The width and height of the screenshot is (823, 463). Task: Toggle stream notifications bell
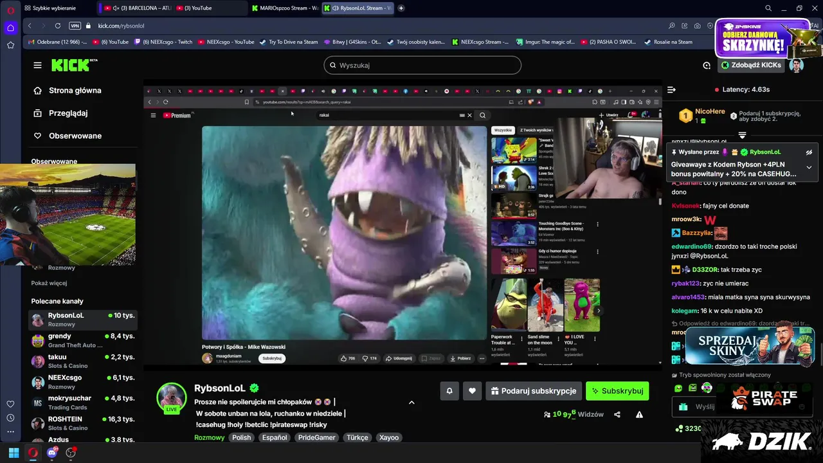tap(449, 390)
